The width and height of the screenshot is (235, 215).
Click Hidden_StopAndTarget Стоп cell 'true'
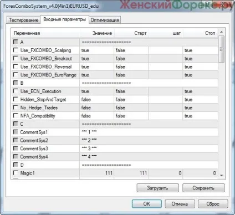click(x=200, y=99)
